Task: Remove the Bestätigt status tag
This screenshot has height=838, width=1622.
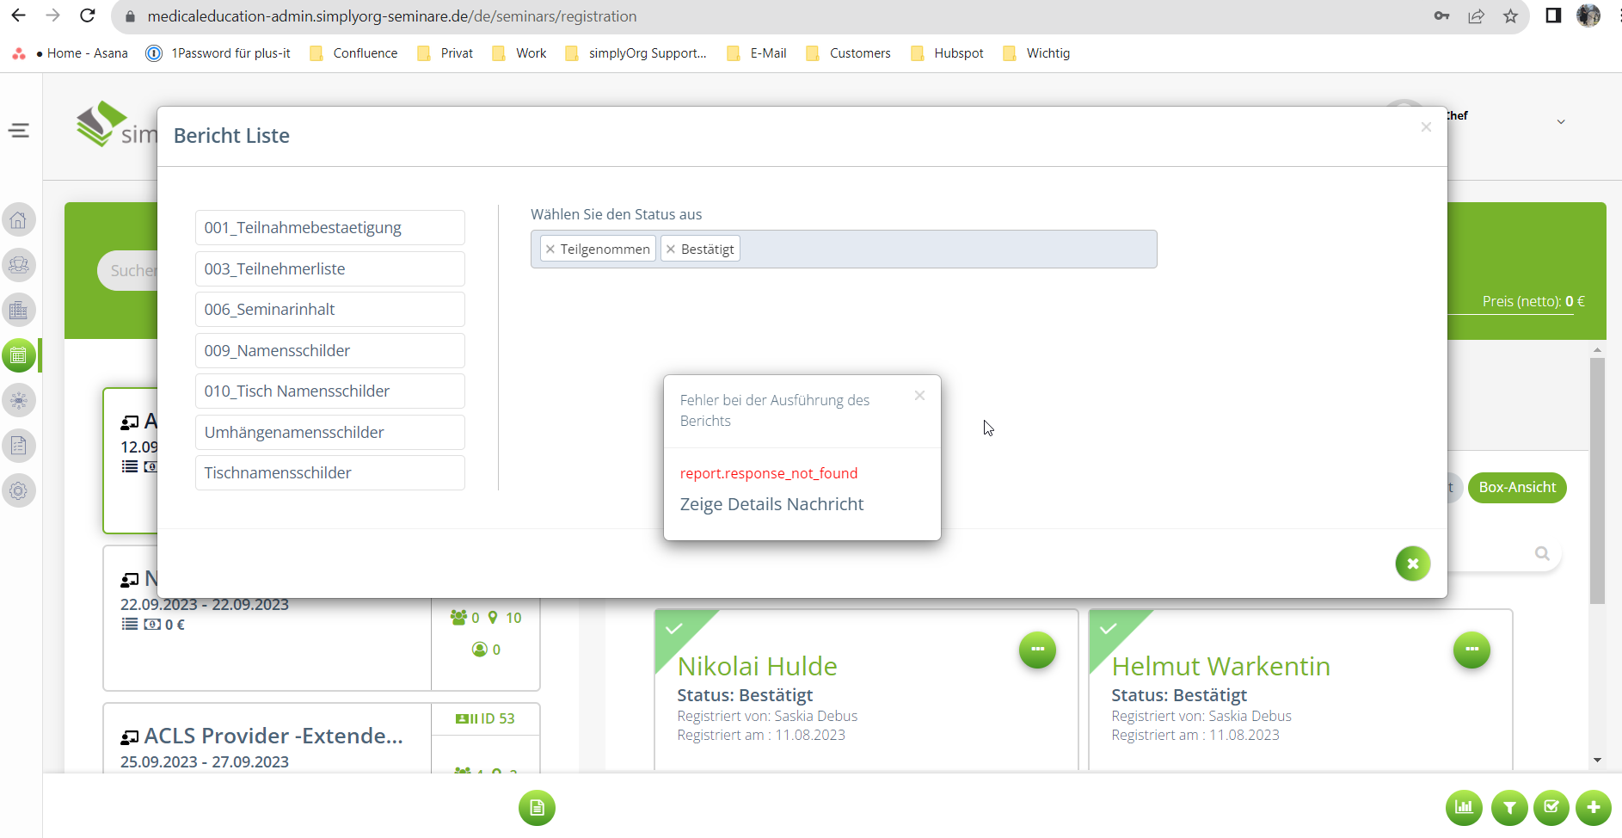Action: tap(671, 250)
